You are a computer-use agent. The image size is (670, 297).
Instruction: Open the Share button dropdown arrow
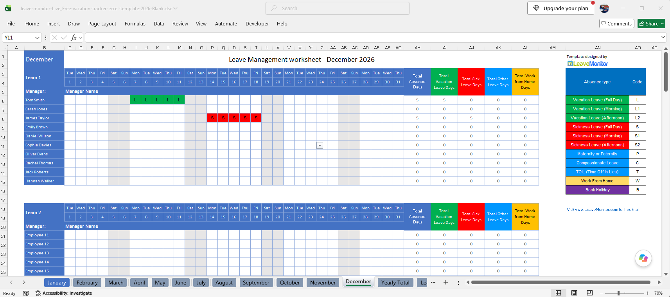662,24
